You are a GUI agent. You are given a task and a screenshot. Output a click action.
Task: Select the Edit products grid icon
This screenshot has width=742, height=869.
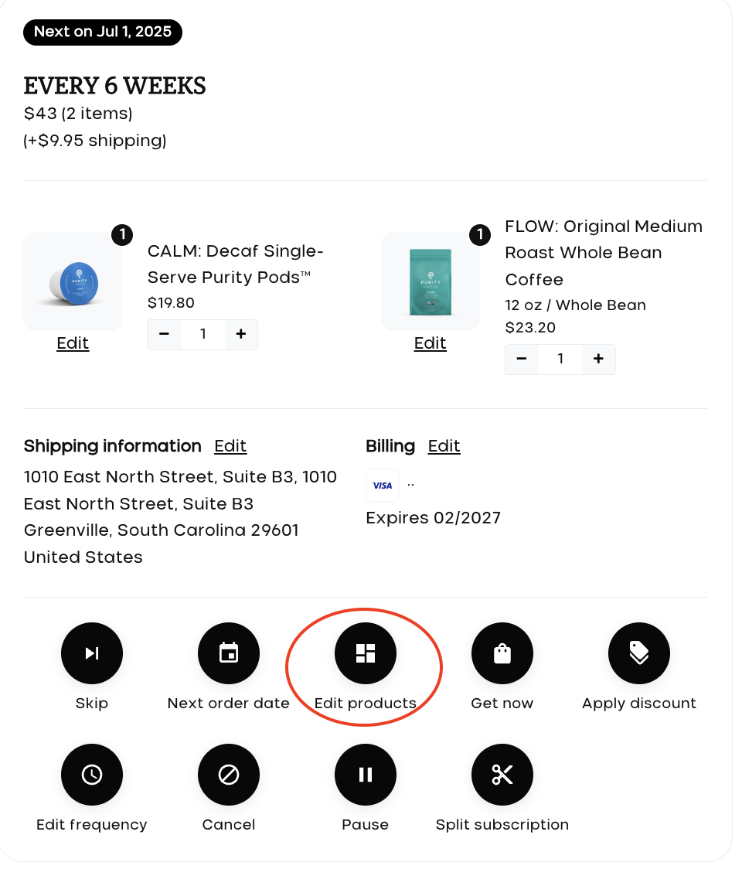(366, 653)
